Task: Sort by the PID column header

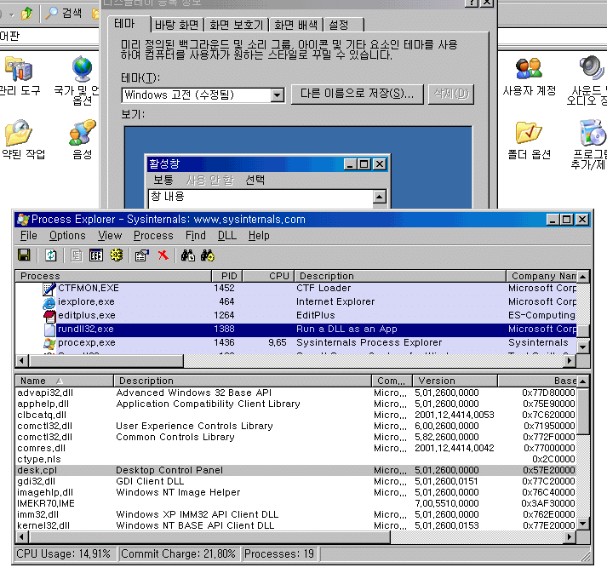Action: 227,276
